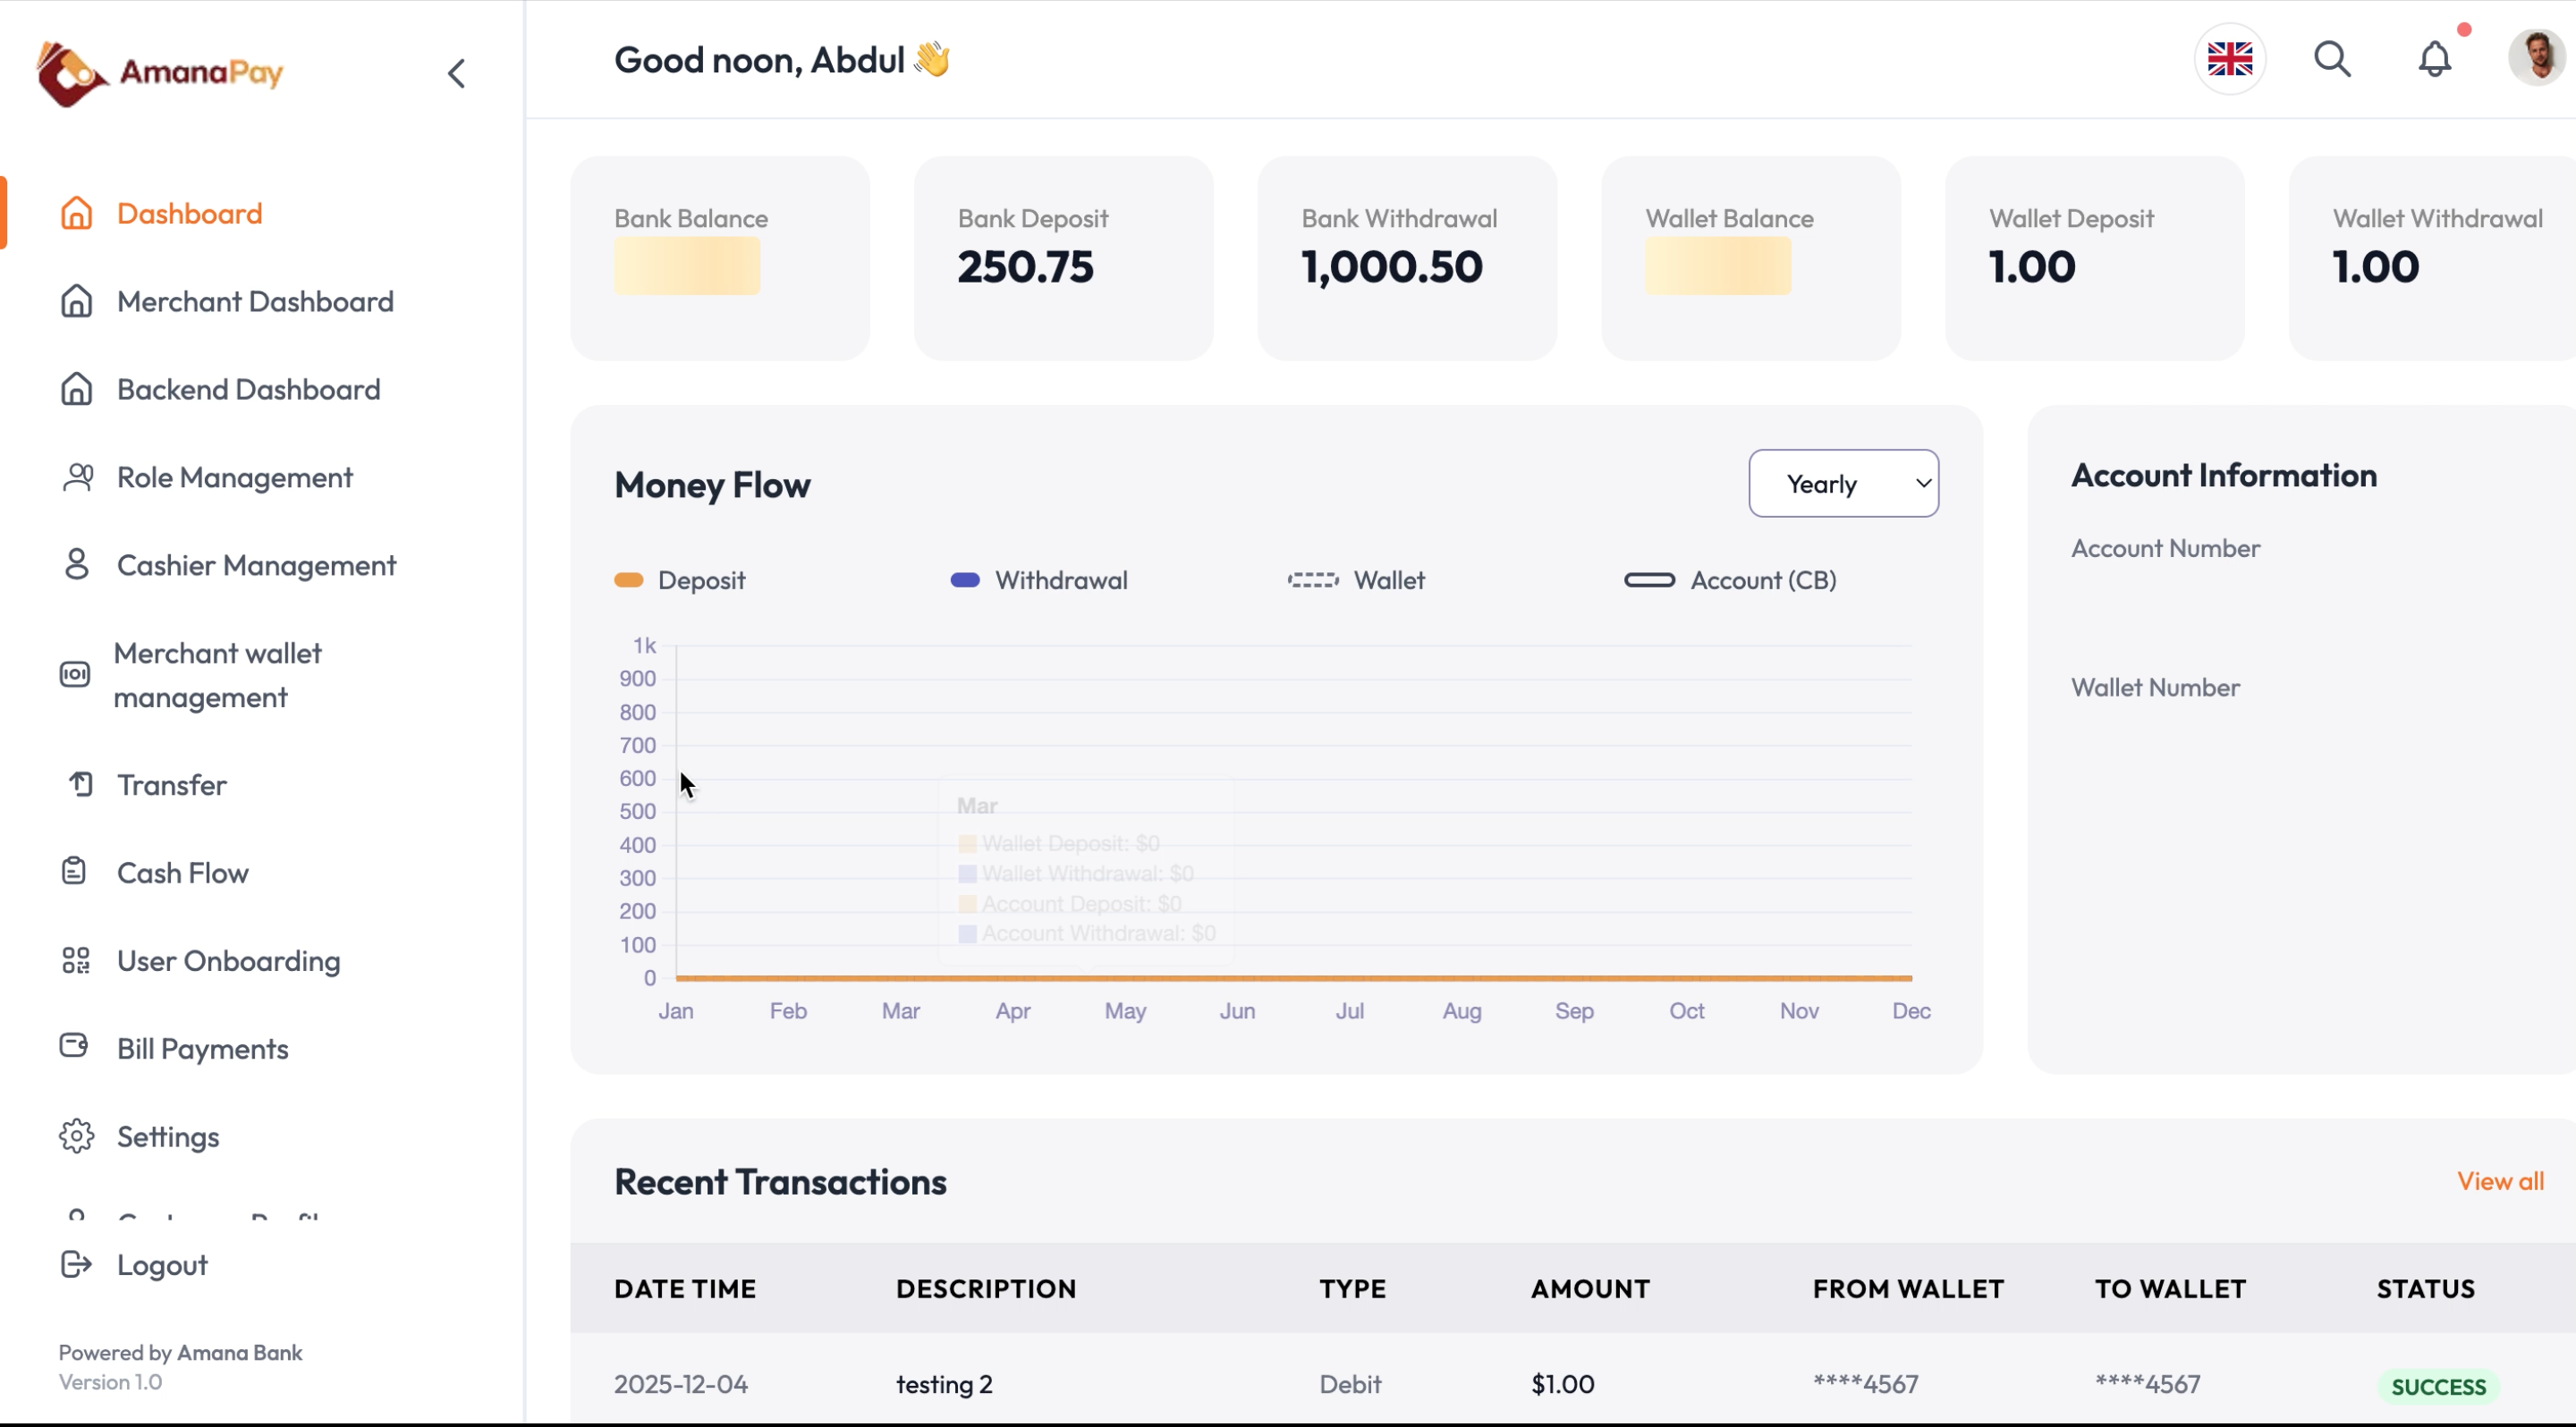This screenshot has width=2576, height=1427.
Task: Open Cash Flow menu item
Action: point(183,874)
